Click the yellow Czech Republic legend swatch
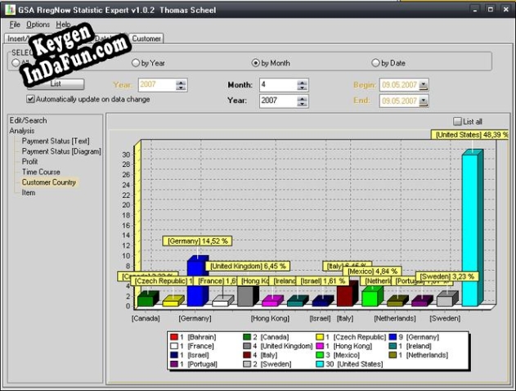 320,337
